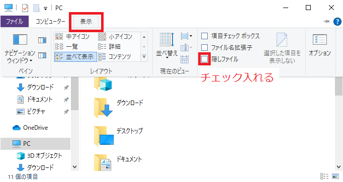Select the 中アイコン layout option
Screen dimensions: 343x182
pyautogui.click(x=73, y=36)
